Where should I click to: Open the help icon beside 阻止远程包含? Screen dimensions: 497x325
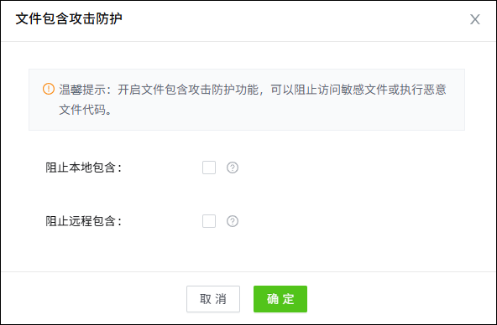click(x=233, y=221)
